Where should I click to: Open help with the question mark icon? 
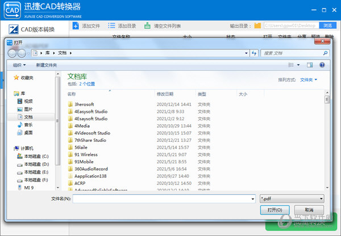322,65
